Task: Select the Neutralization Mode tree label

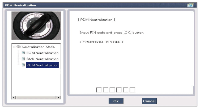Action: pos(38,47)
